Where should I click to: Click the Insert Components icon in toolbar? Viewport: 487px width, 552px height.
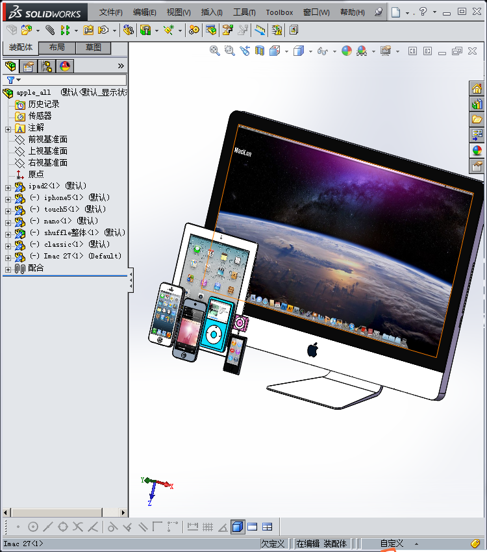[x=27, y=31]
